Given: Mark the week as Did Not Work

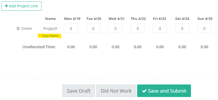Looking at the screenshot, I should (x=116, y=91).
